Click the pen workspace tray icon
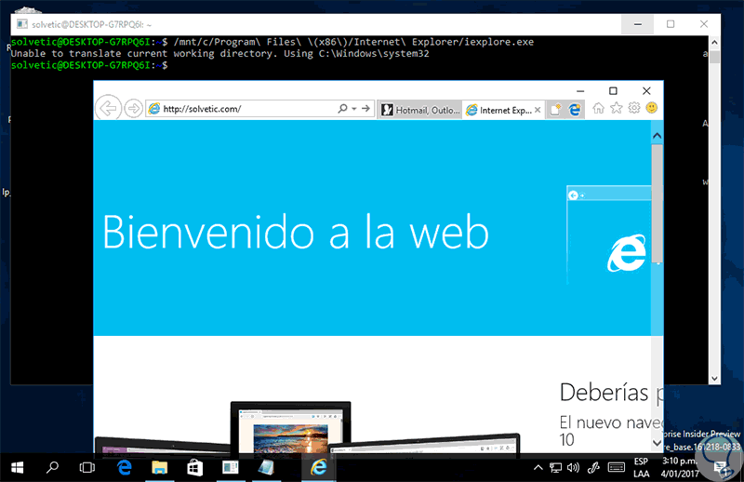The image size is (744, 482). coord(593,468)
